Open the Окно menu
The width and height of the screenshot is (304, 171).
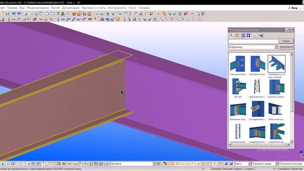[132, 8]
